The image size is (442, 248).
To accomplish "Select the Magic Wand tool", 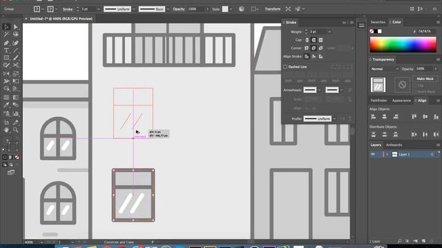I will click(6, 34).
